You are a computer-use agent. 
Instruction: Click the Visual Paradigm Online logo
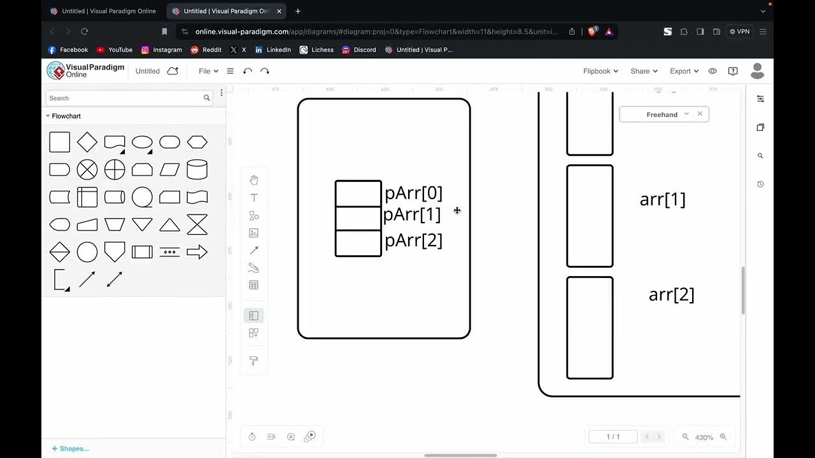pyautogui.click(x=85, y=71)
